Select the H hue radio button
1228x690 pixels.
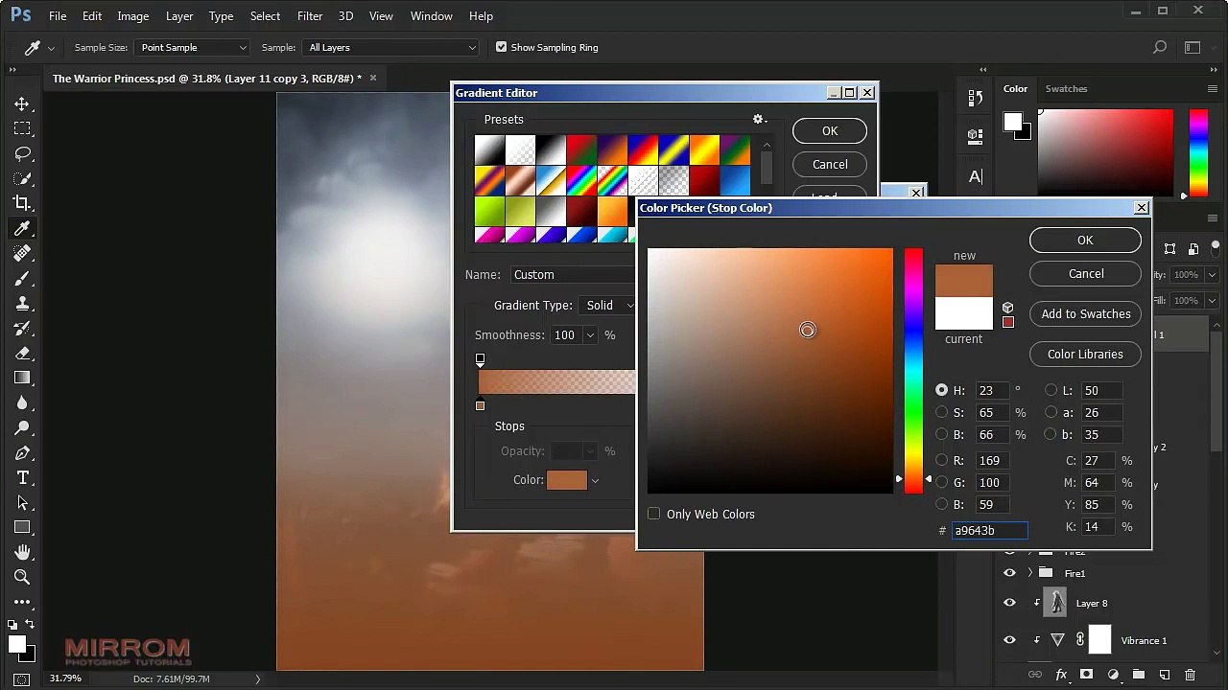click(941, 390)
